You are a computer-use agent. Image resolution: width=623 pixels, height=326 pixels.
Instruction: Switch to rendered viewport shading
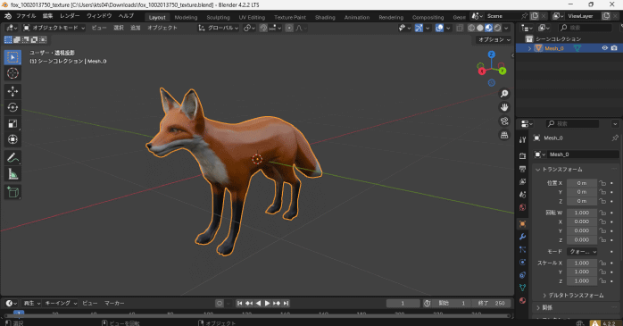(x=497, y=28)
